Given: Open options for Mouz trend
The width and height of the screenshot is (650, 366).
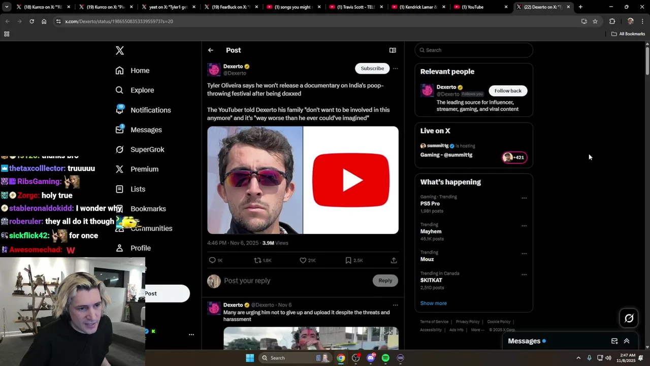Looking at the screenshot, I should click(524, 254).
